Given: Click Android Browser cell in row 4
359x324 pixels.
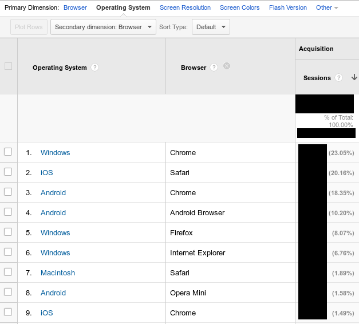Looking at the screenshot, I should pos(197,213).
